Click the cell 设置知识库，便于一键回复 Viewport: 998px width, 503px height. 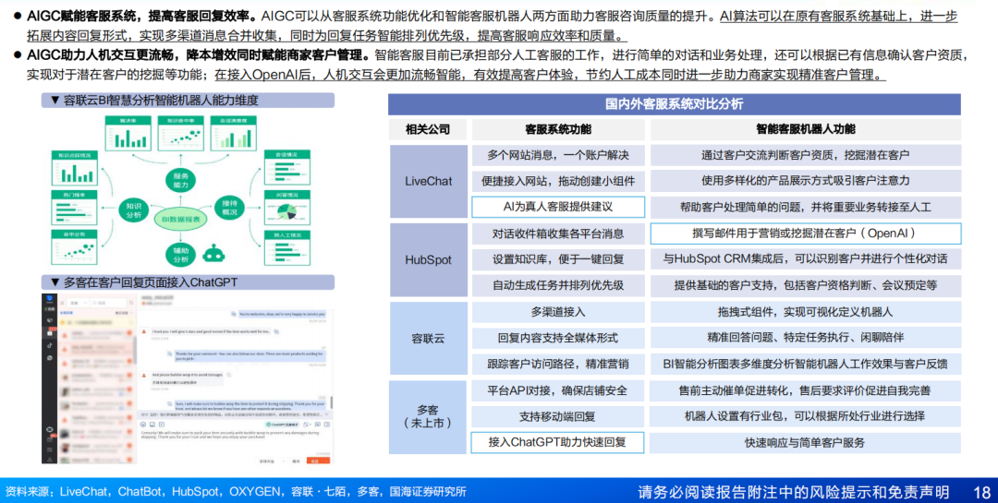click(557, 259)
